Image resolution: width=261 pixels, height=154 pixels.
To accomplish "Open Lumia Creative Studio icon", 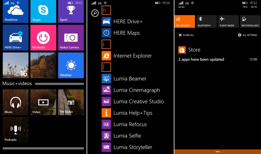I will pyautogui.click(x=106, y=101).
